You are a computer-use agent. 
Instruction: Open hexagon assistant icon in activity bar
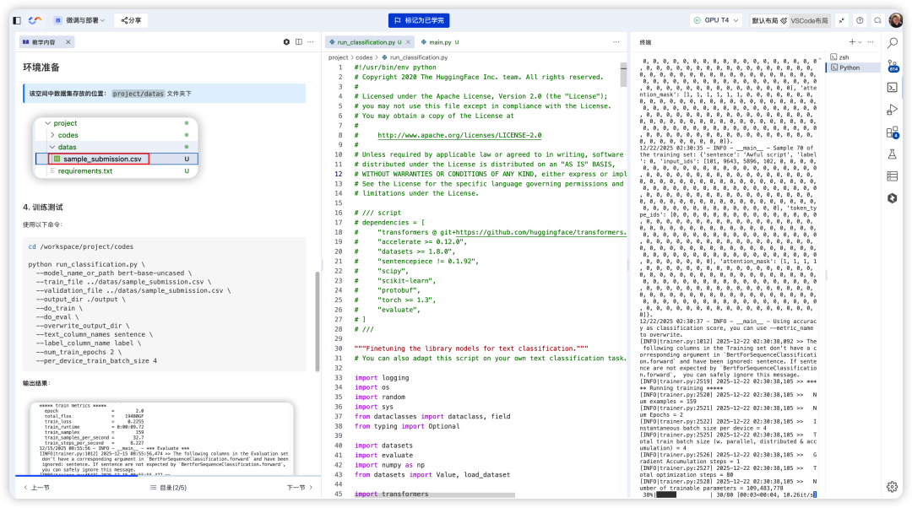[893, 198]
